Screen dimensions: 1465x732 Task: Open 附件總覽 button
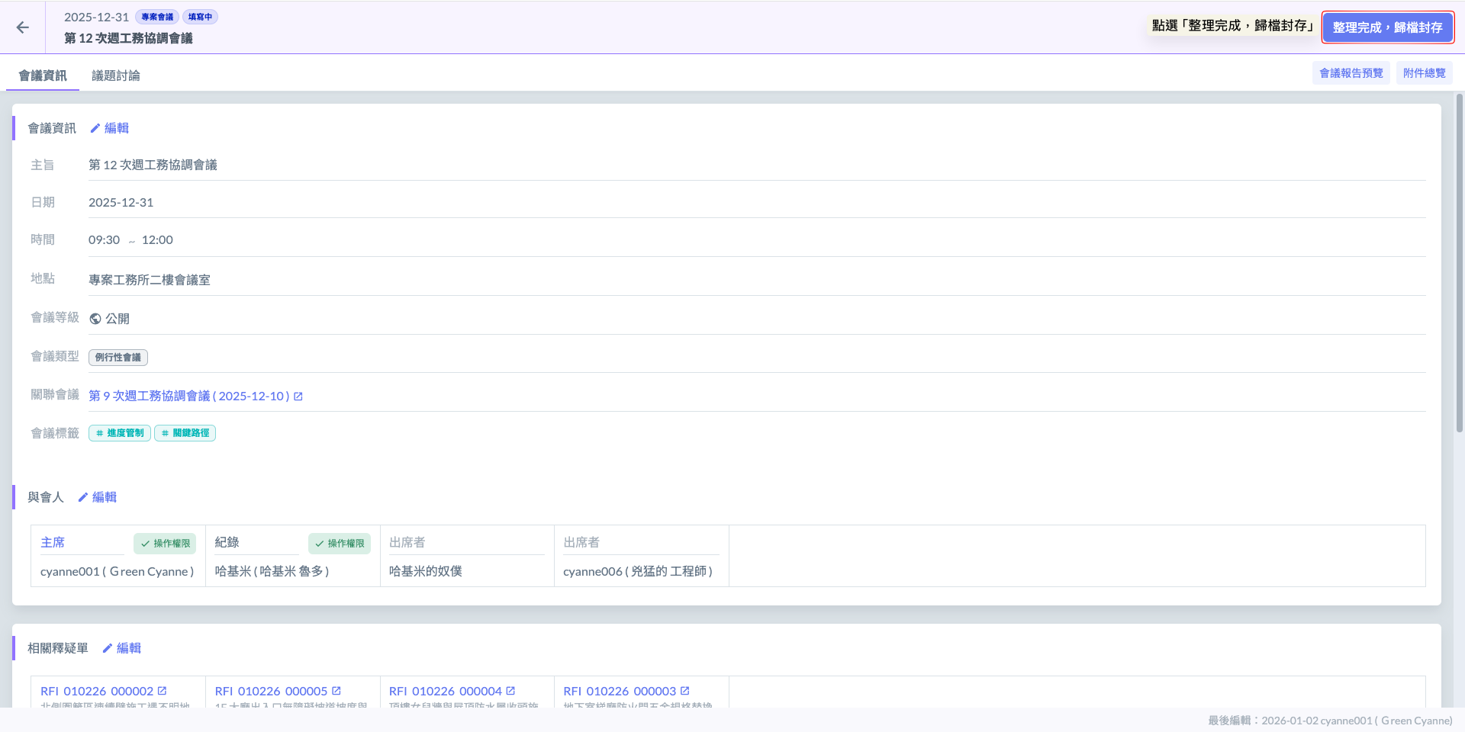point(1424,73)
